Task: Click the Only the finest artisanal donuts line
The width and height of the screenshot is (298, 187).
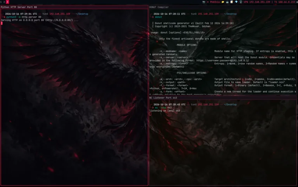Action: tap(195, 39)
